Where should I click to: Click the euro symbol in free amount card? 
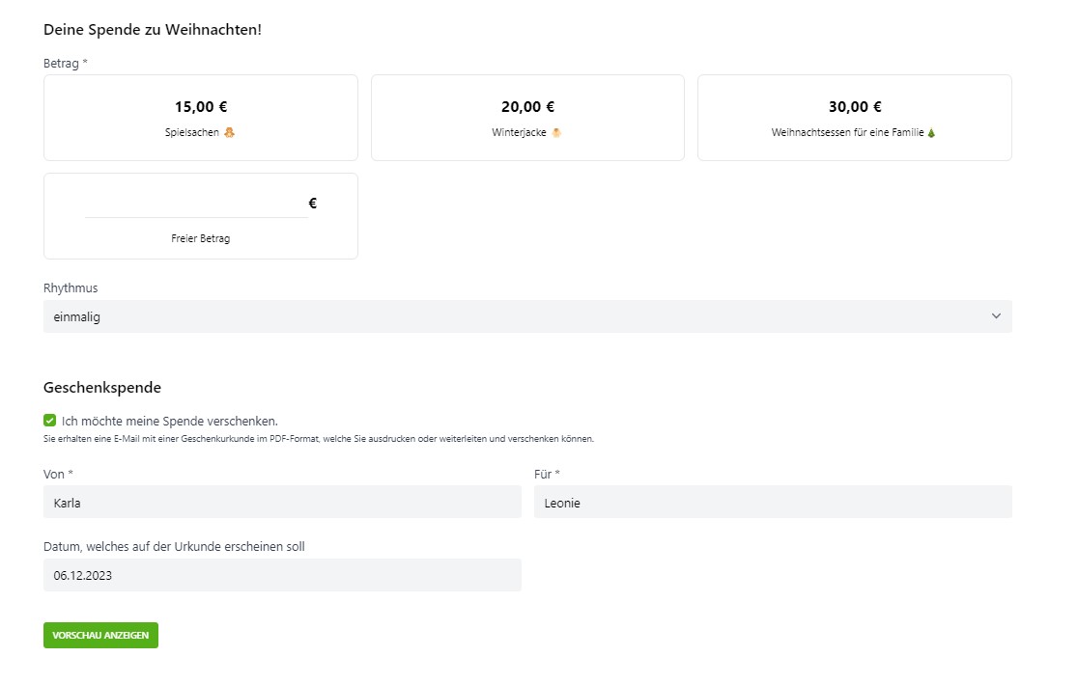tap(312, 204)
